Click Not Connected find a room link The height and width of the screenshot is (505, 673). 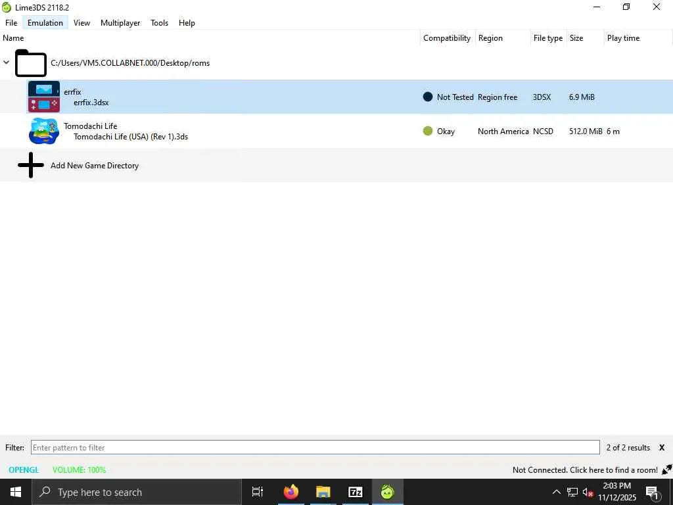pyautogui.click(x=585, y=469)
